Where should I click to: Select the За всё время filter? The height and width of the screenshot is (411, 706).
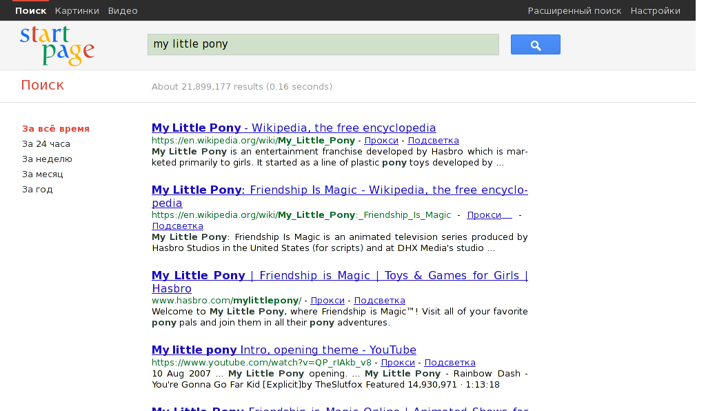coord(56,128)
